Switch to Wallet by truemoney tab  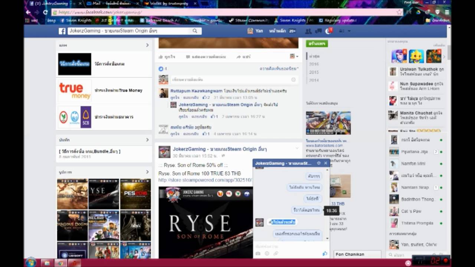169,3
